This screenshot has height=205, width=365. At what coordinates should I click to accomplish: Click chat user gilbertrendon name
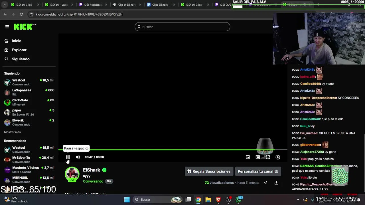pos(310,145)
